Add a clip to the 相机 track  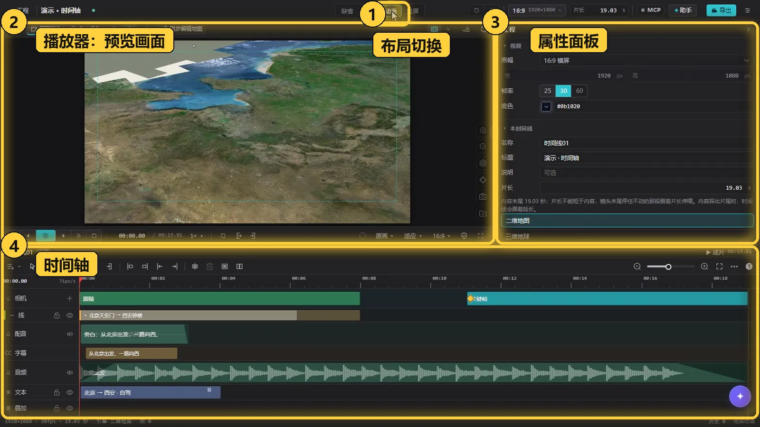[70, 298]
